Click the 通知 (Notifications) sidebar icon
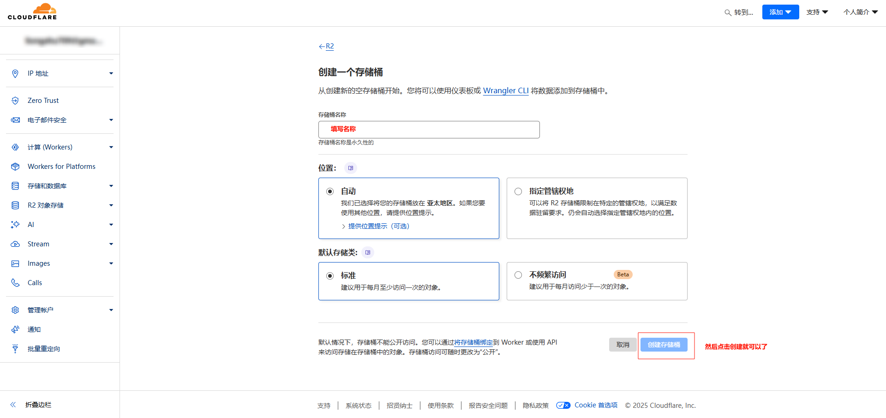Screen dimensions: 886x418 15,329
